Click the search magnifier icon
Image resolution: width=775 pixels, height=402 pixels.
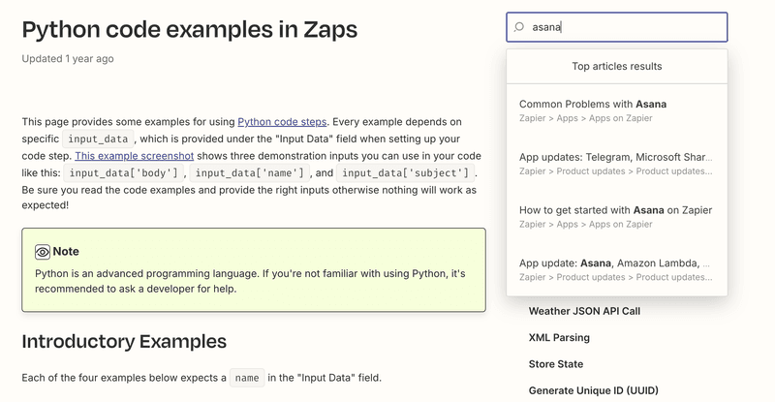tap(519, 27)
